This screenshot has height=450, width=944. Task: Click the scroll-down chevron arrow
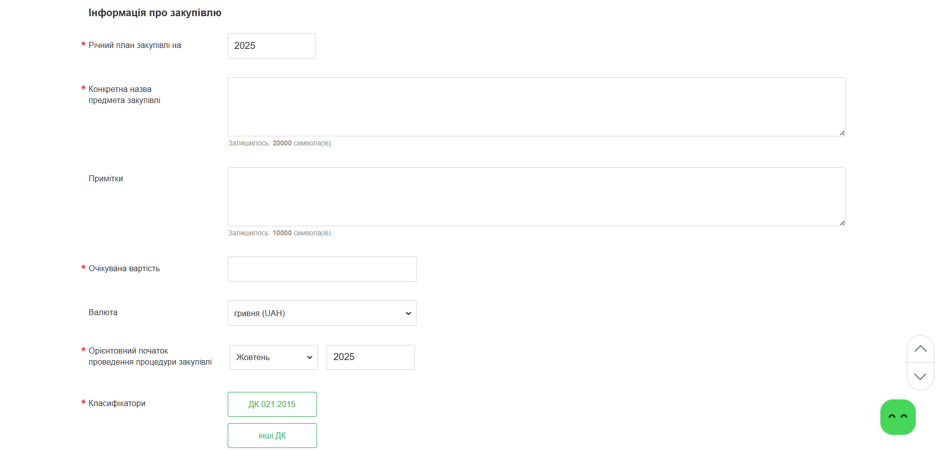pos(920,377)
